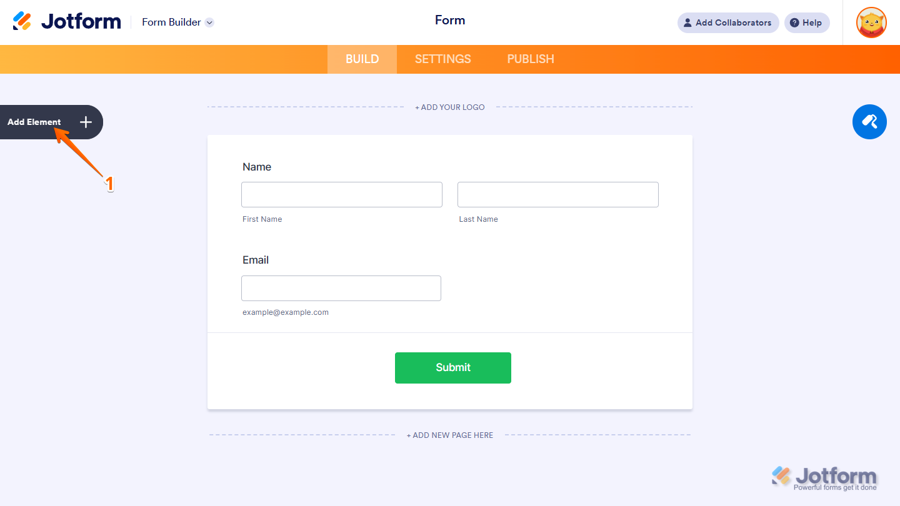The height and width of the screenshot is (506, 900).
Task: Click the Form title to rename it
Action: pos(449,19)
